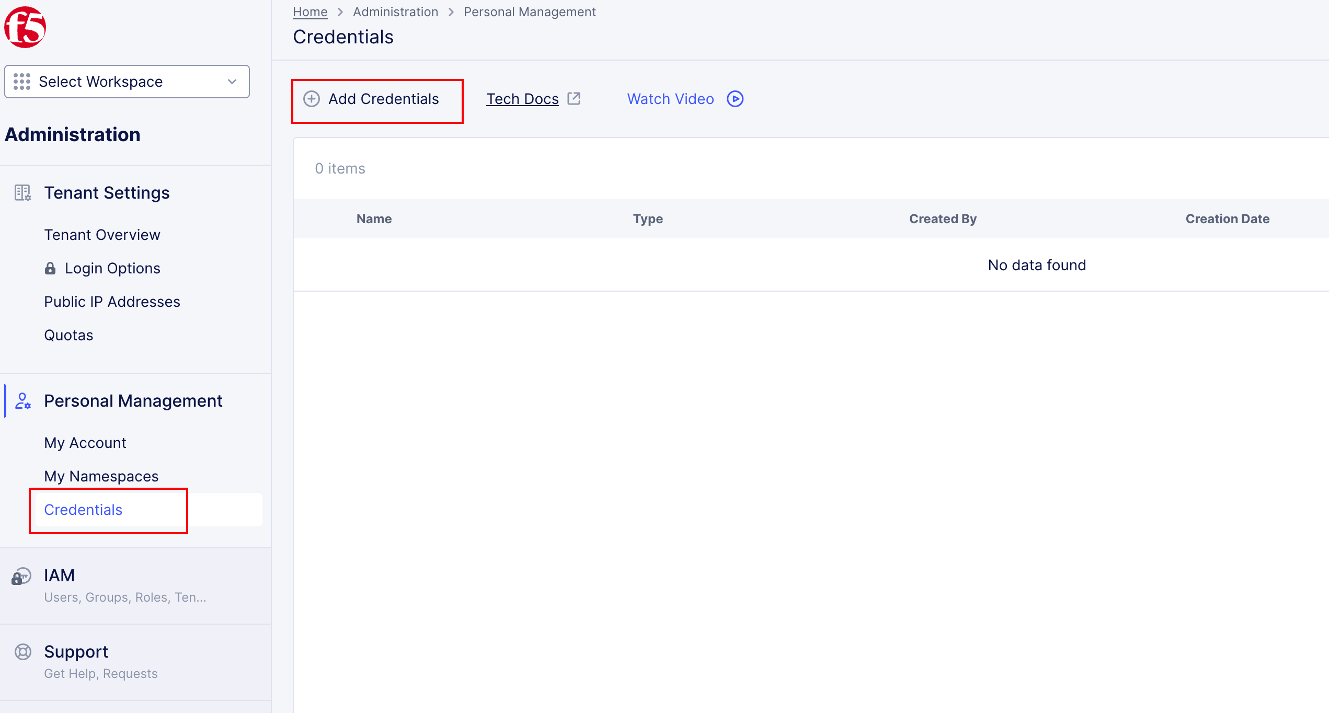Click the IAM key icon
This screenshot has height=713, width=1329.
point(21,576)
